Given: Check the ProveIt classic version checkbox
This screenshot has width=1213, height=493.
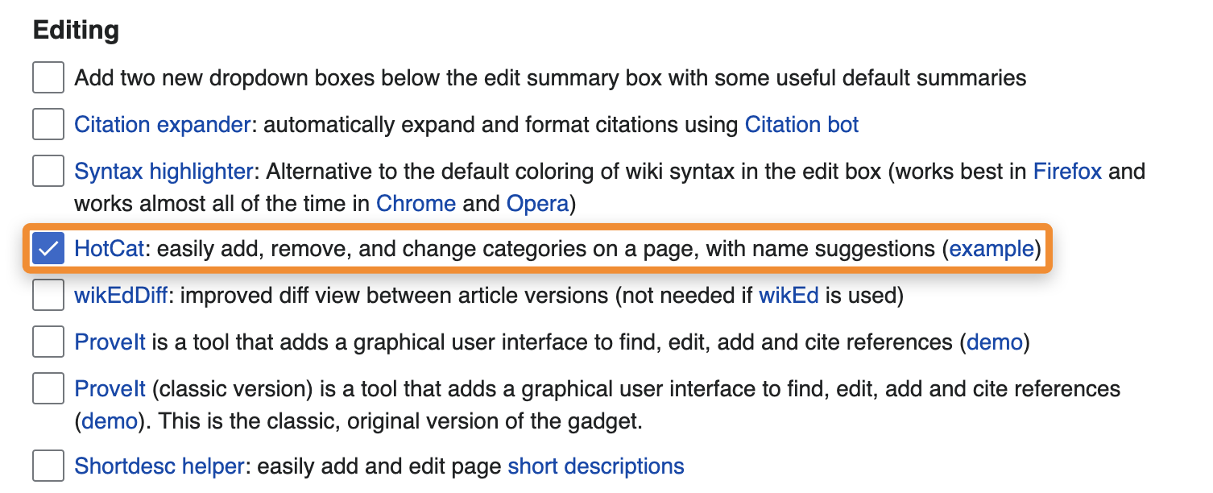Looking at the screenshot, I should point(48,389).
